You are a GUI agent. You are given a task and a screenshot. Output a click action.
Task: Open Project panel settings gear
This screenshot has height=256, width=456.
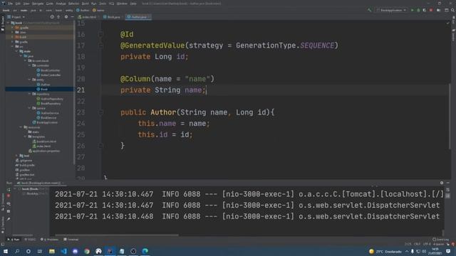(x=66, y=17)
